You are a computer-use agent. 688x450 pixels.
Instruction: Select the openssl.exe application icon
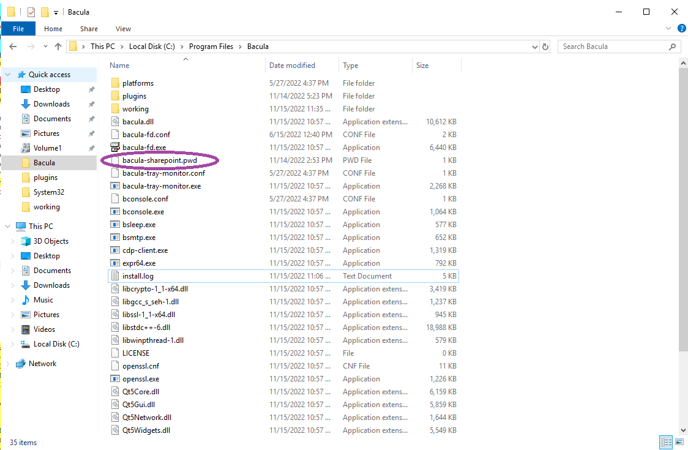click(x=115, y=379)
